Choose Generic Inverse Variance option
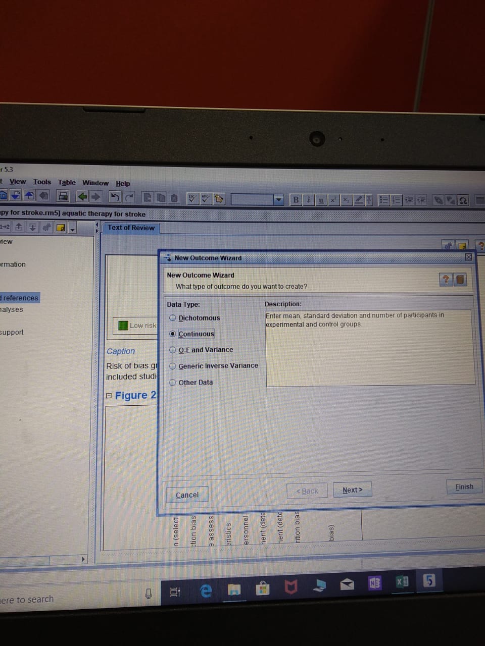Viewport: 485px width, 646px height. point(173,366)
